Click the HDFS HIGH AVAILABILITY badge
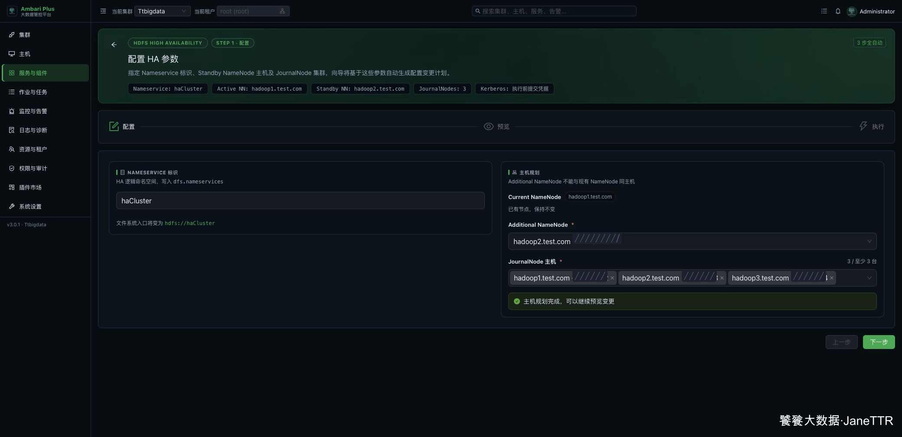 click(168, 43)
